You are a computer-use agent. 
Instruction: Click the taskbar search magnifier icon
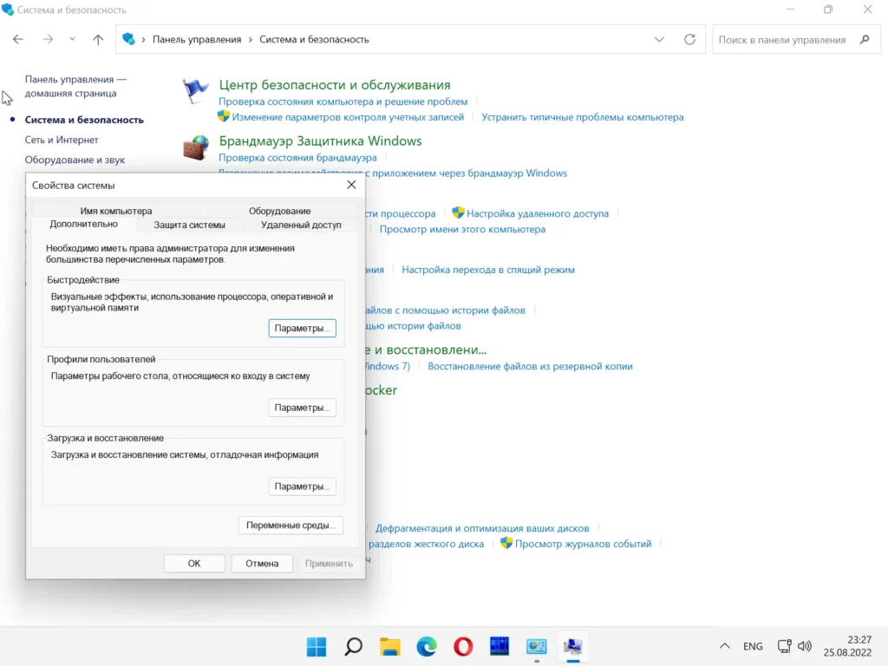pyautogui.click(x=353, y=646)
